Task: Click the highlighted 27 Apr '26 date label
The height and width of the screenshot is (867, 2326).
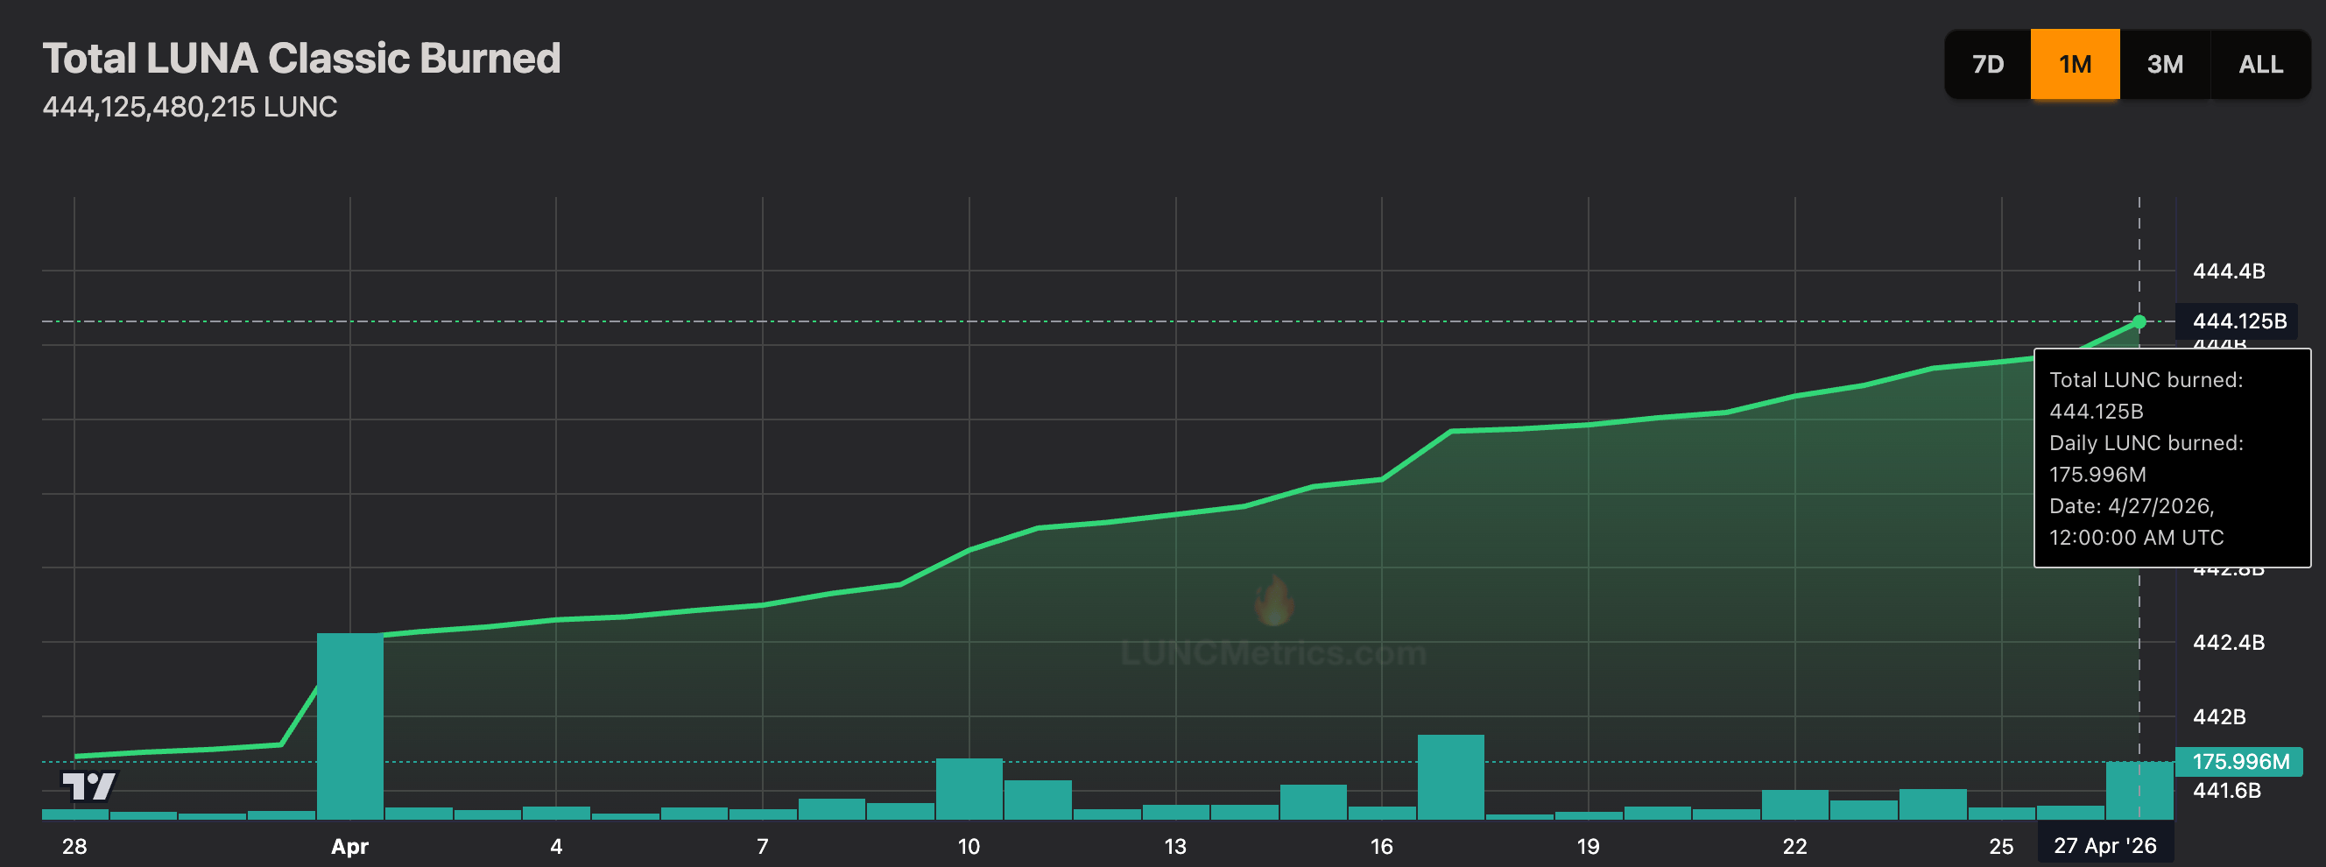Action: click(2104, 846)
